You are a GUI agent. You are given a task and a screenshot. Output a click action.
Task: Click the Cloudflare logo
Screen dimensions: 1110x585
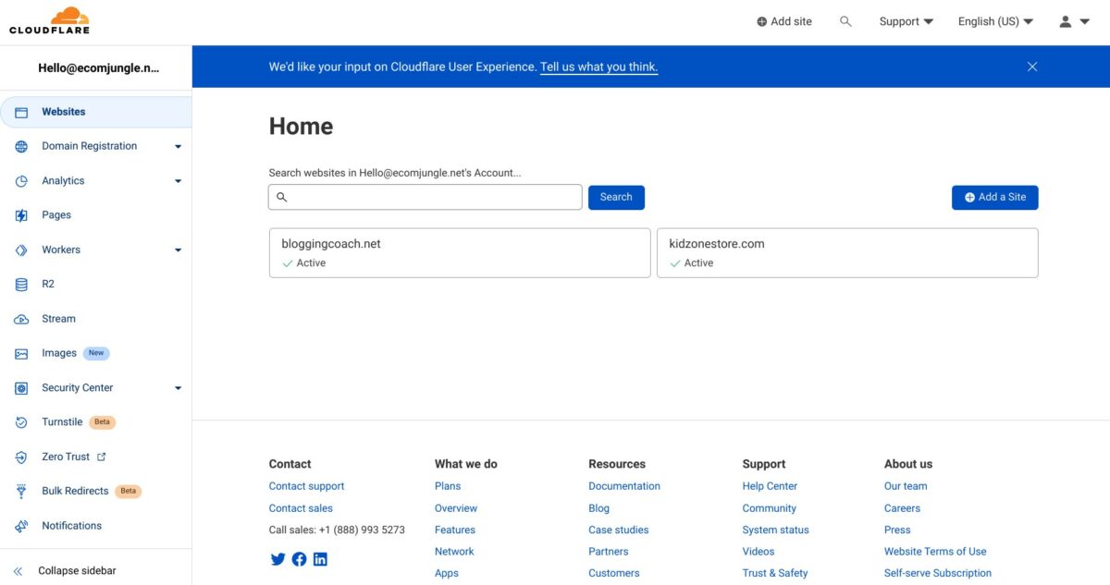click(49, 20)
